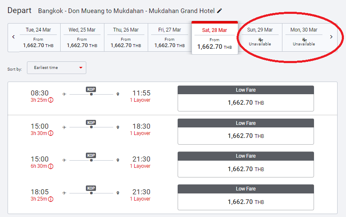Go to previous dates with left arrow
This screenshot has height=217, width=346.
pos(13,37)
